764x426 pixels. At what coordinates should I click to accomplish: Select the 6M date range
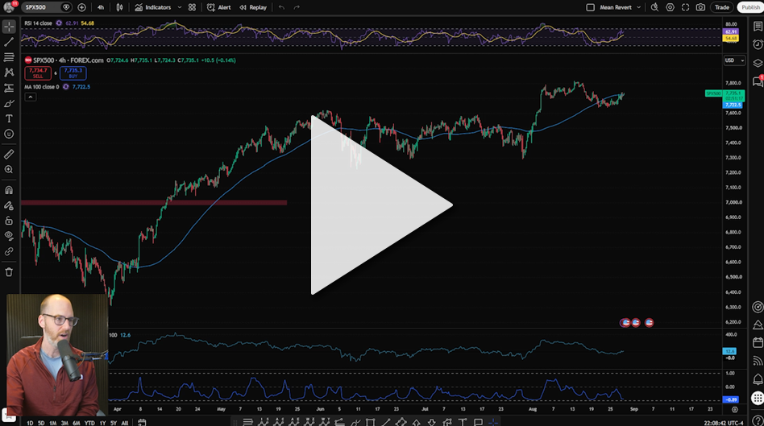77,423
